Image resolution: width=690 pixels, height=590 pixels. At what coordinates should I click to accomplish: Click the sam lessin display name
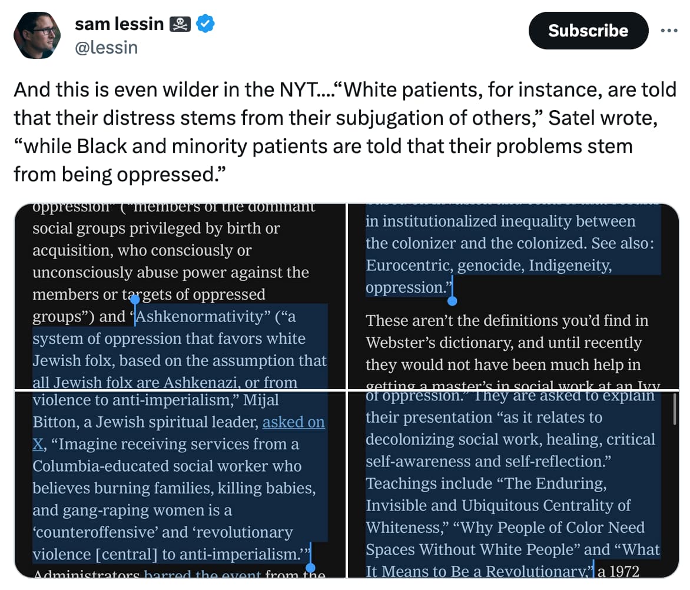[120, 24]
